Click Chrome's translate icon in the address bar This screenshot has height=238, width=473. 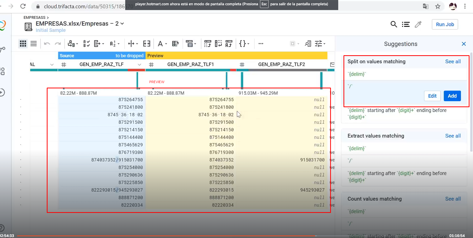click(x=426, y=6)
